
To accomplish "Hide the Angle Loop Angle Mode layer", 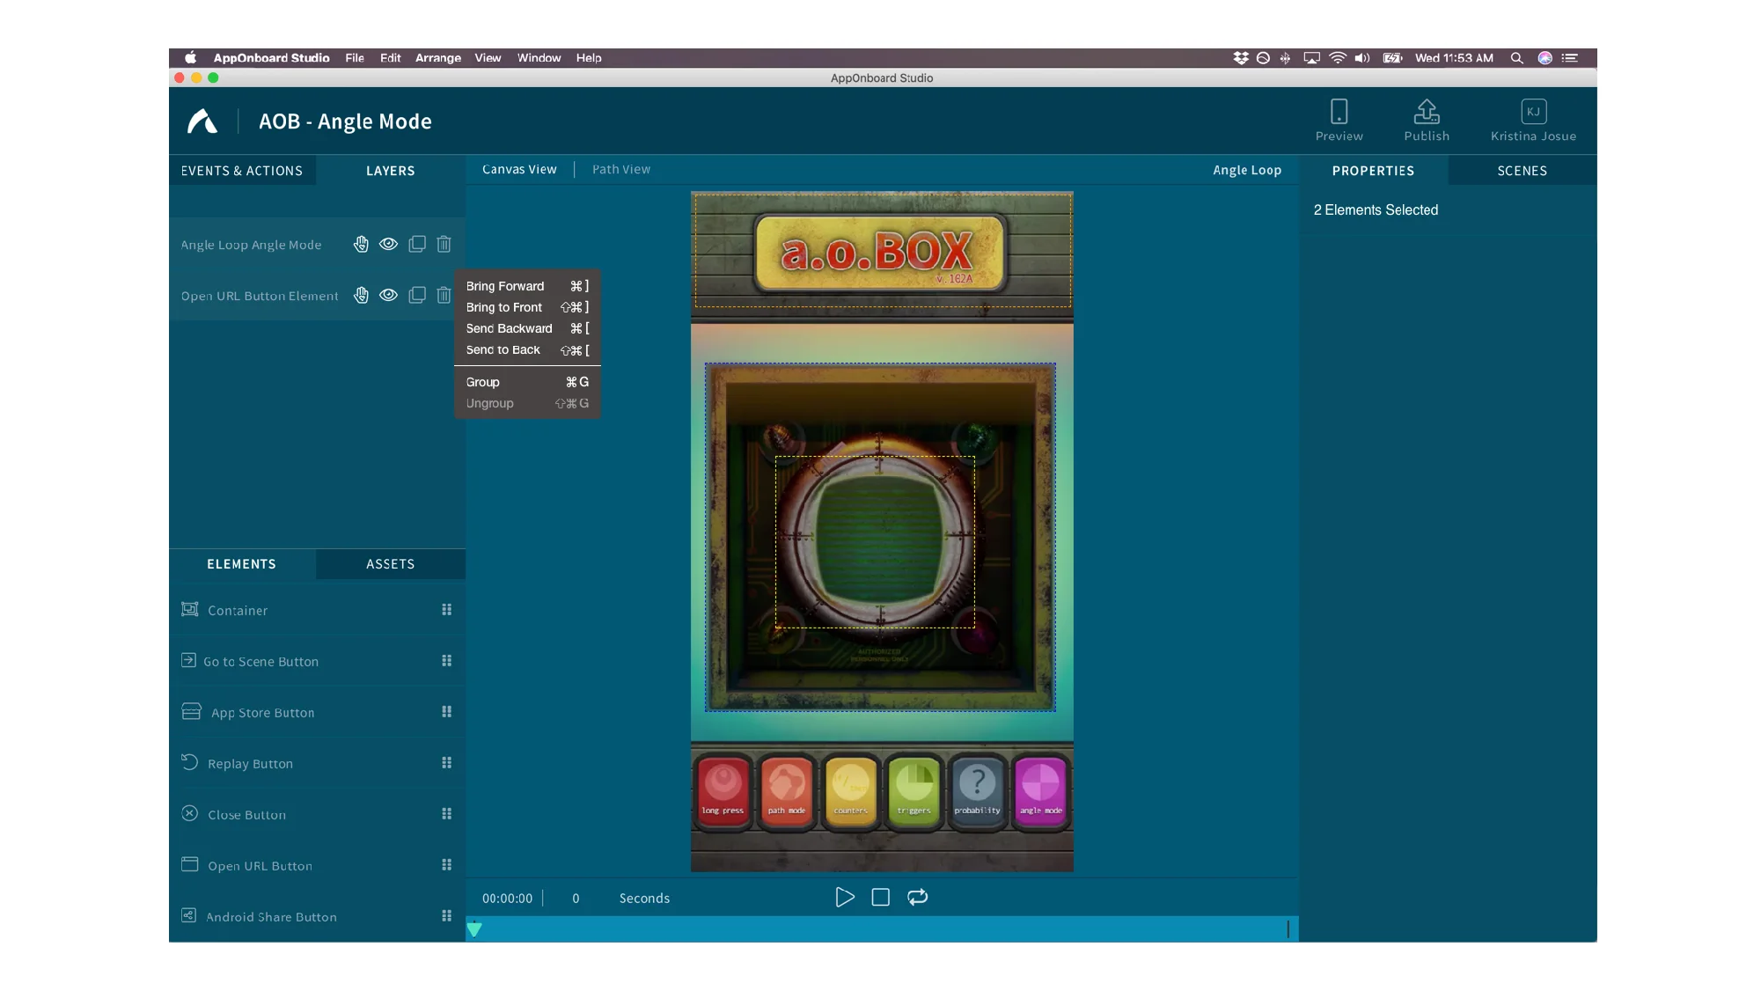I will click(388, 245).
